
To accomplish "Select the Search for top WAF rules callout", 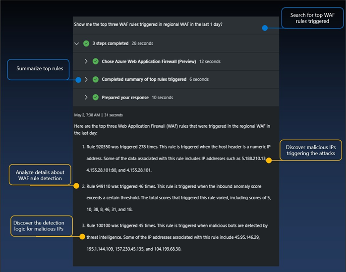I will (312, 18).
